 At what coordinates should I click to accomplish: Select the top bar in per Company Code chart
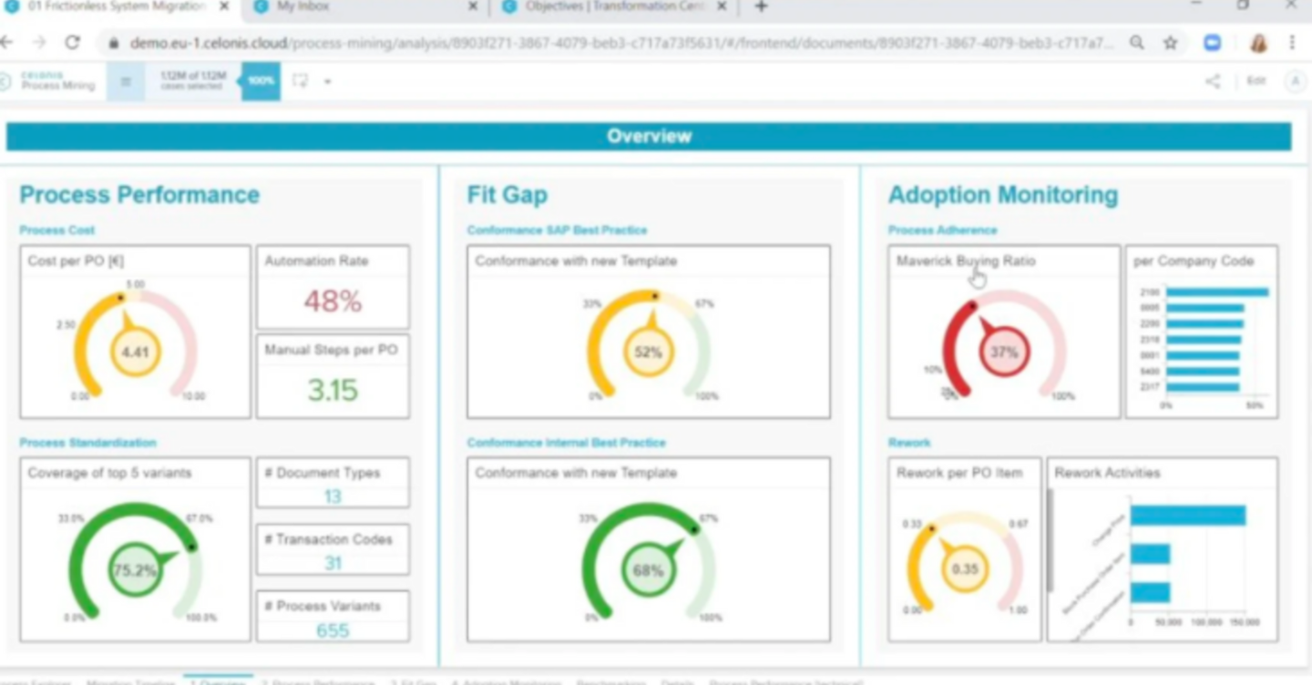click(1217, 292)
